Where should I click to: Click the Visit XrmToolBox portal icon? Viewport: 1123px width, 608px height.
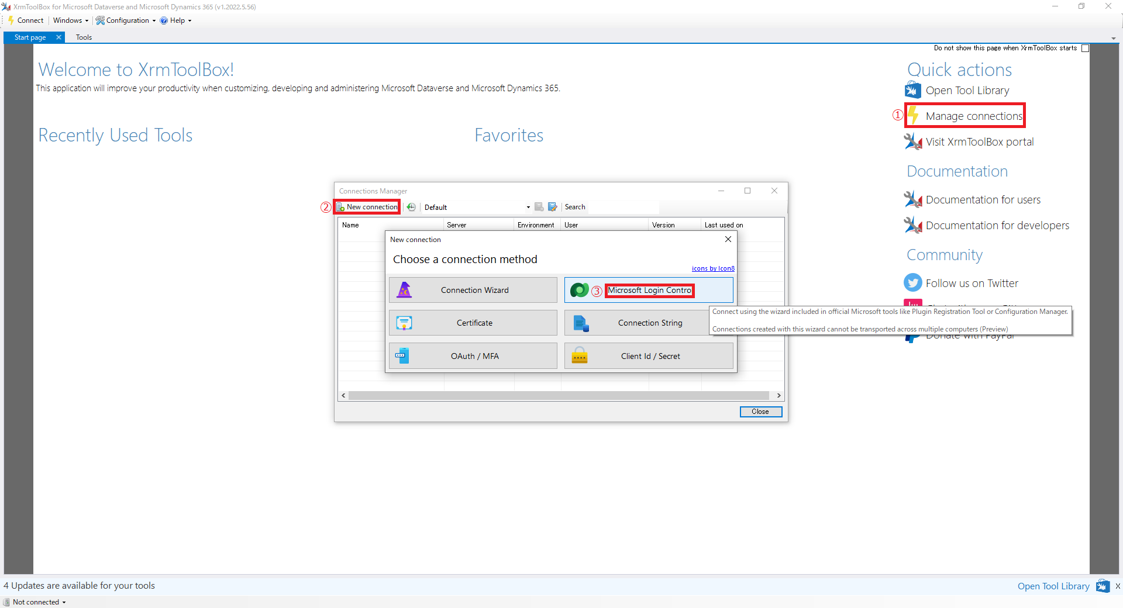tap(912, 141)
